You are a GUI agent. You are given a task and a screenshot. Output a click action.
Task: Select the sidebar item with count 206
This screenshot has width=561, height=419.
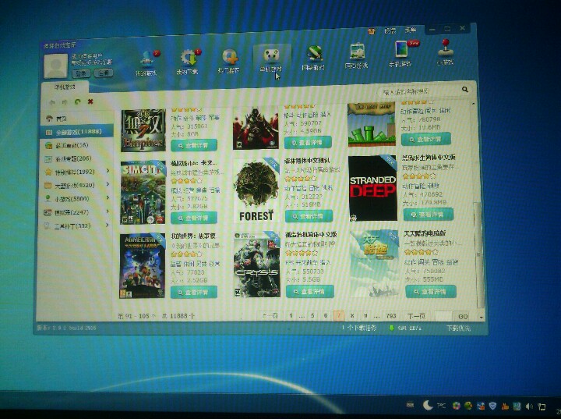click(72, 158)
